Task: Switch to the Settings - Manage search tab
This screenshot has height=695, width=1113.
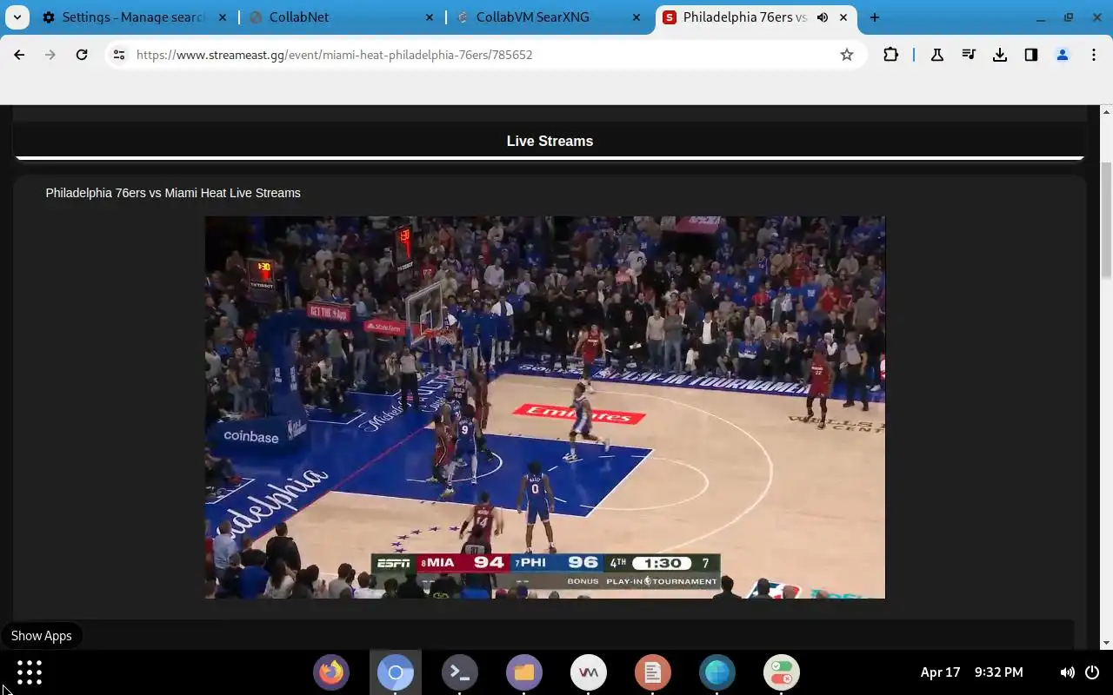Action: pos(133,17)
